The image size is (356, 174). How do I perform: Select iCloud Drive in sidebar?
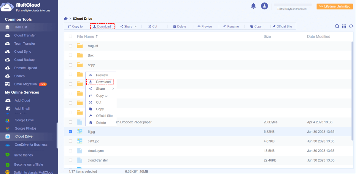pos(23,136)
